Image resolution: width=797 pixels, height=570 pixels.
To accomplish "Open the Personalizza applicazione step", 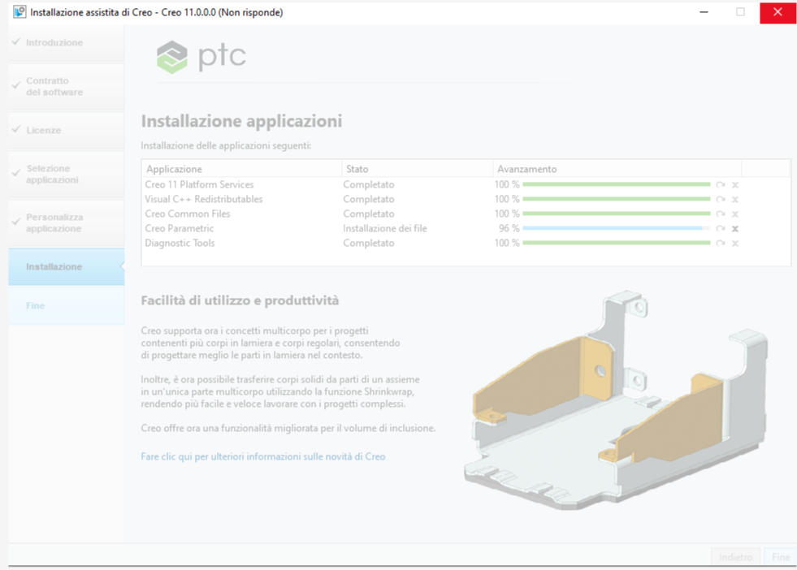I will (x=66, y=223).
